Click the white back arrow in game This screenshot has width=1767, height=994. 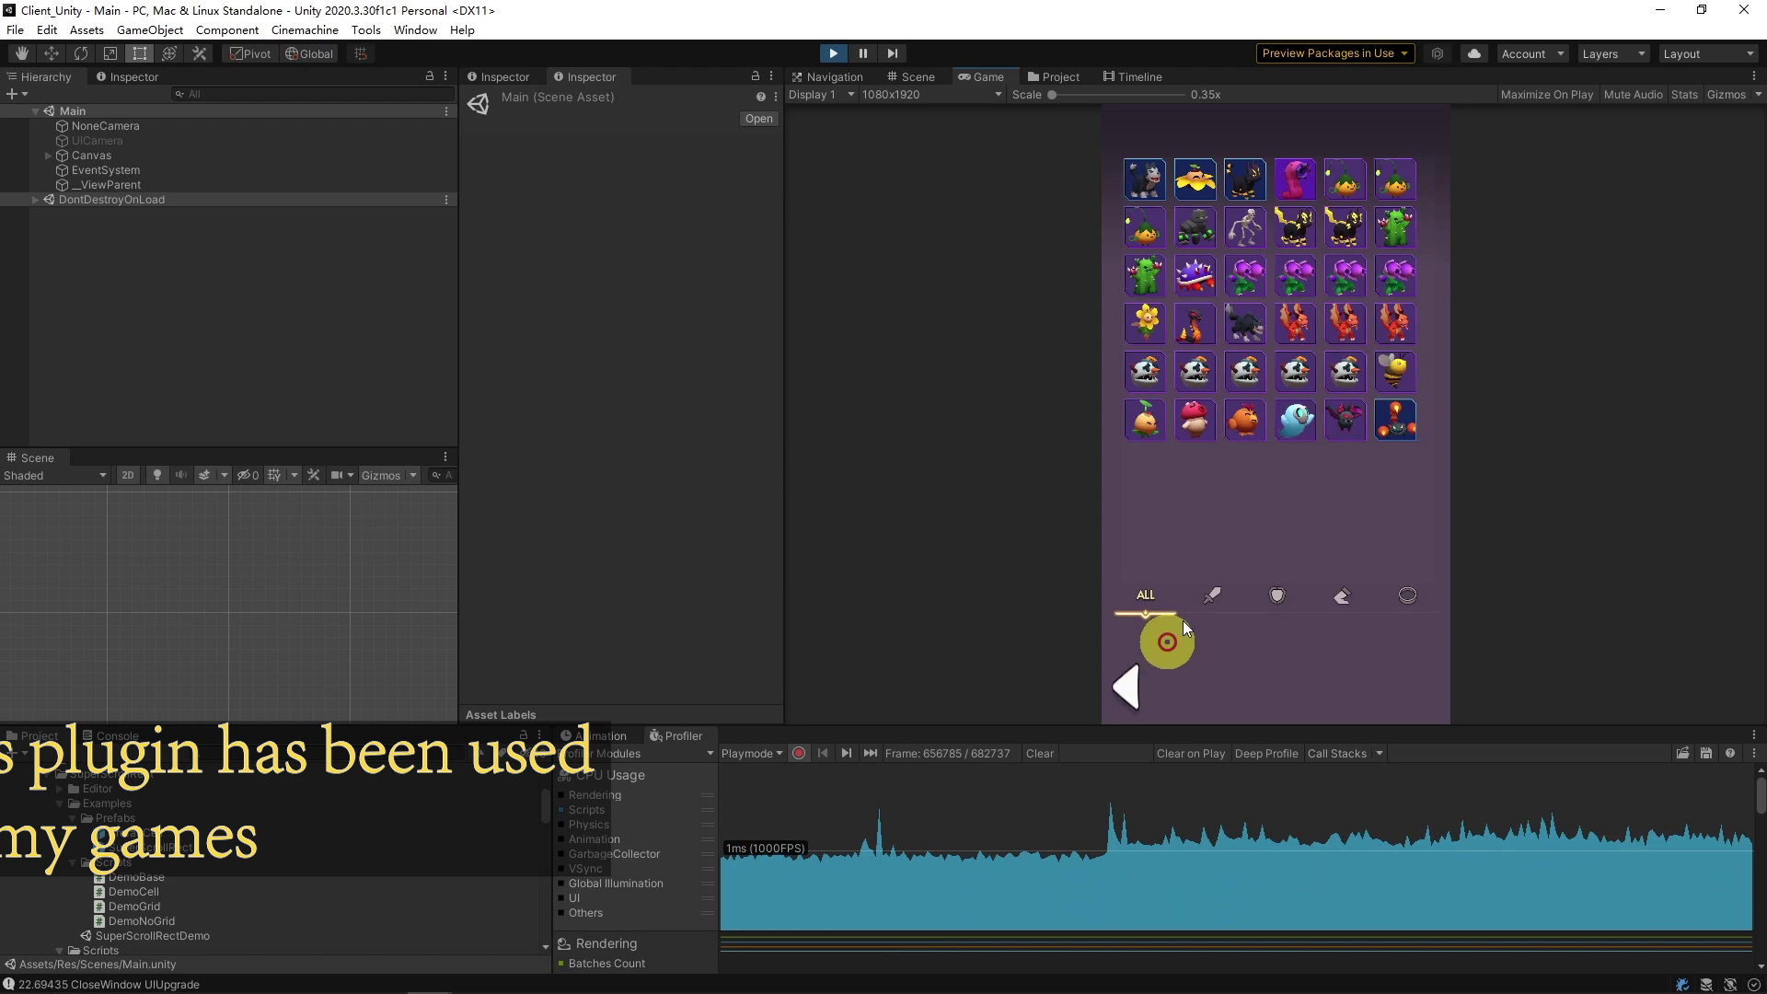pyautogui.click(x=1127, y=688)
